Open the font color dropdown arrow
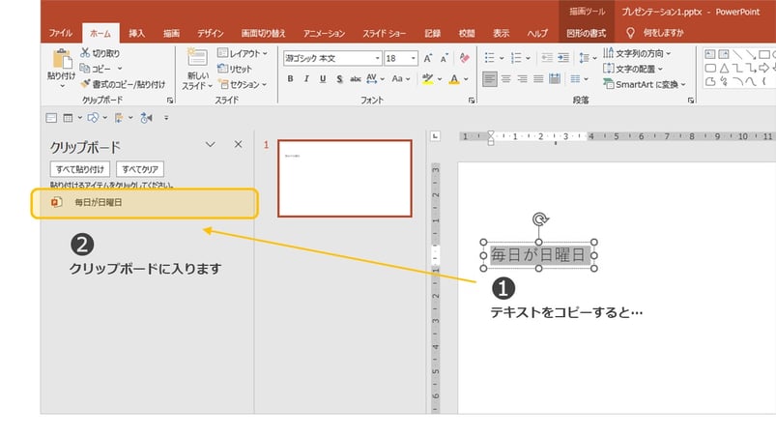Screen dimensions: 776x436 [466, 78]
